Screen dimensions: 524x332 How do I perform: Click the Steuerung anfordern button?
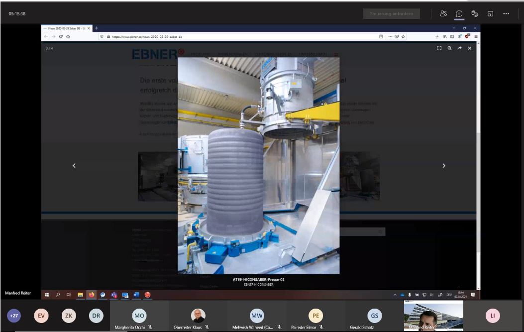coord(391,14)
